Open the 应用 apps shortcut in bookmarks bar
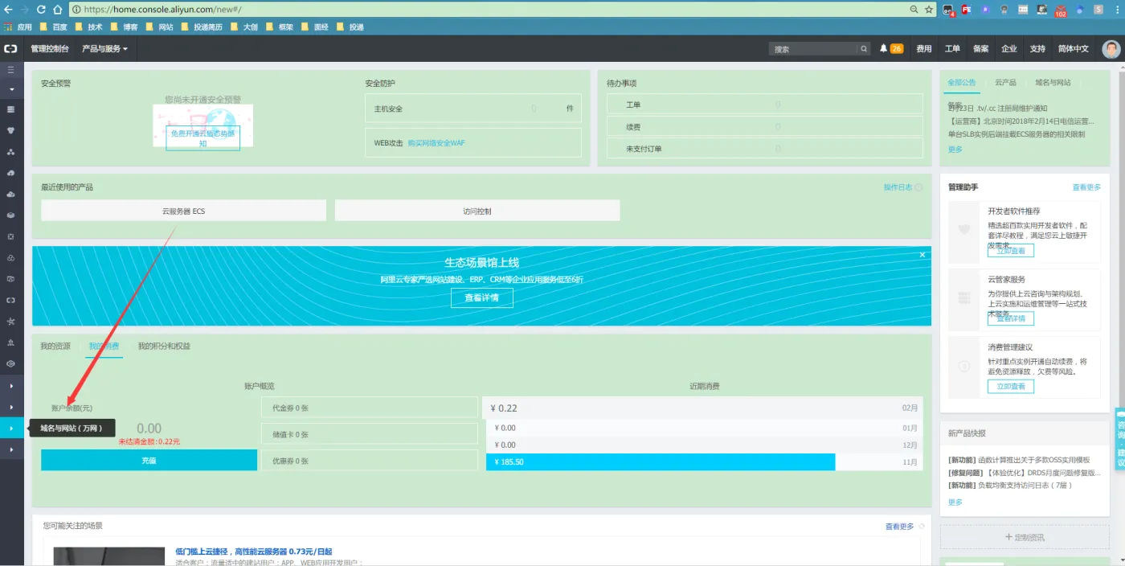 pyautogui.click(x=18, y=27)
